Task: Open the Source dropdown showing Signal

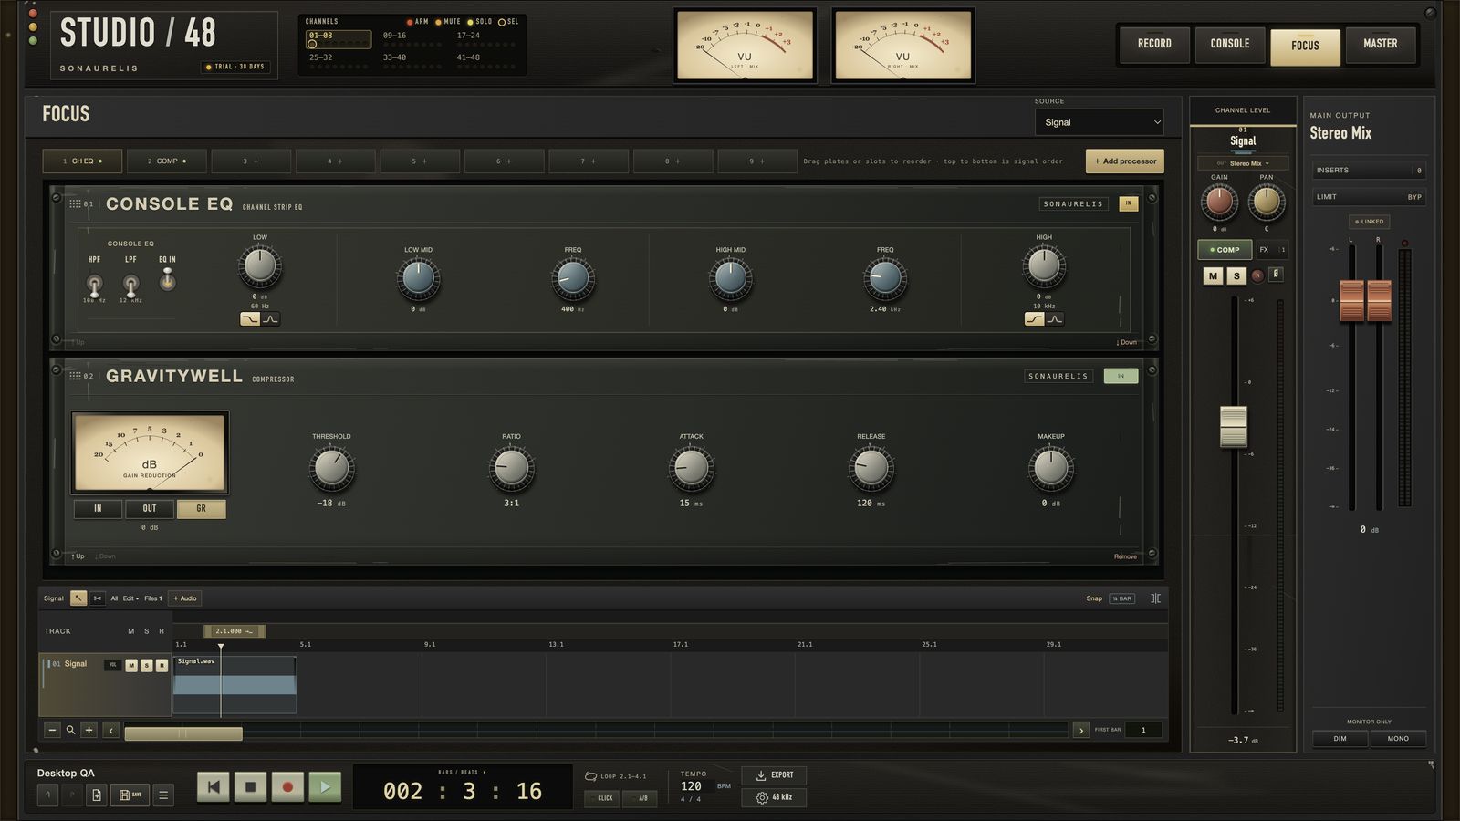Action: pos(1100,122)
